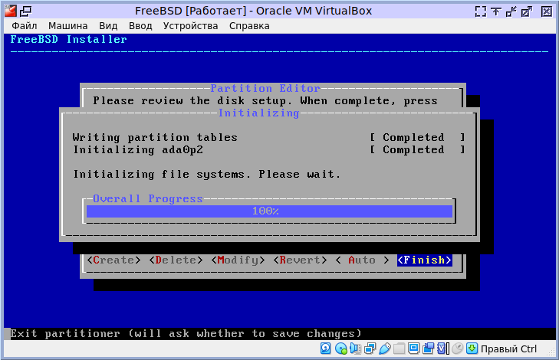Click the 'Initializing ada0p2' line
The height and width of the screenshot is (360, 559).
[138, 150]
